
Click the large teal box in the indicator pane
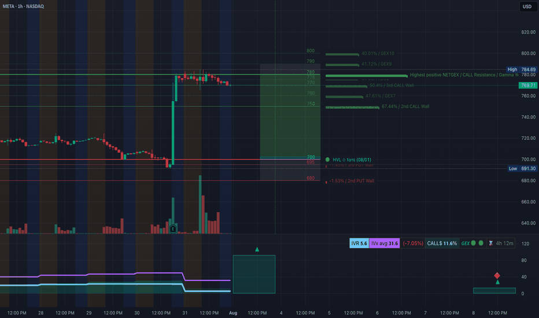click(x=254, y=274)
